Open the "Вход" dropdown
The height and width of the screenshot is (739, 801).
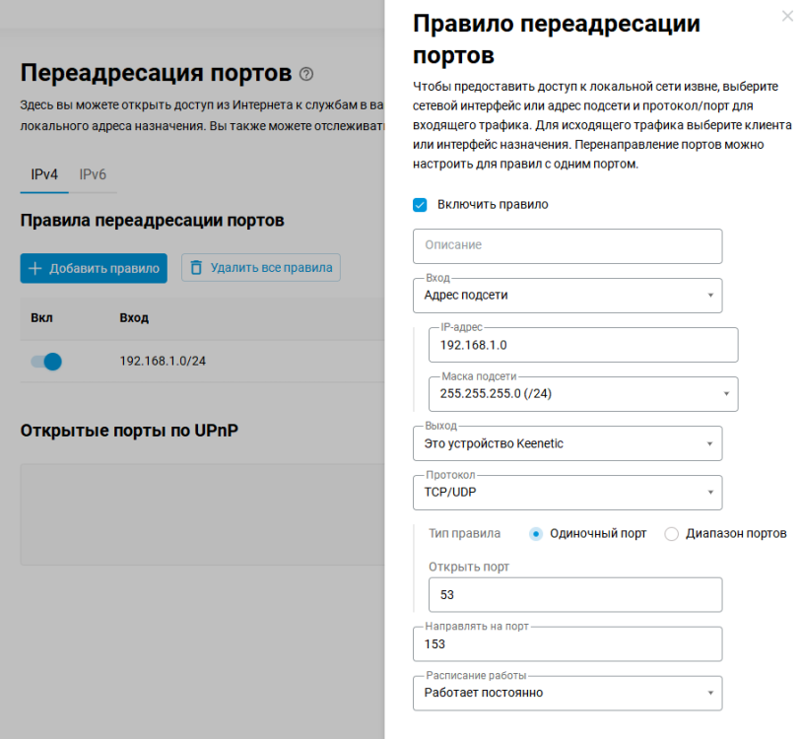click(567, 296)
